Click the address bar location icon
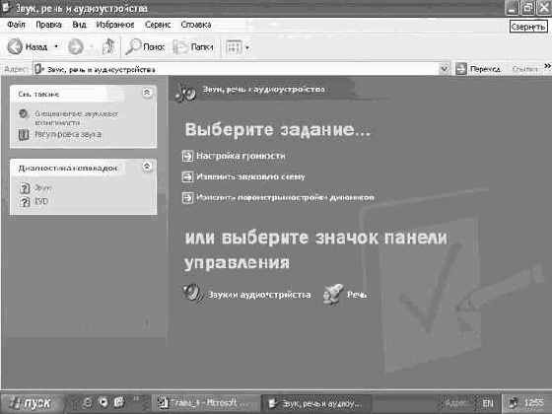The height and width of the screenshot is (414, 552). 39,69
